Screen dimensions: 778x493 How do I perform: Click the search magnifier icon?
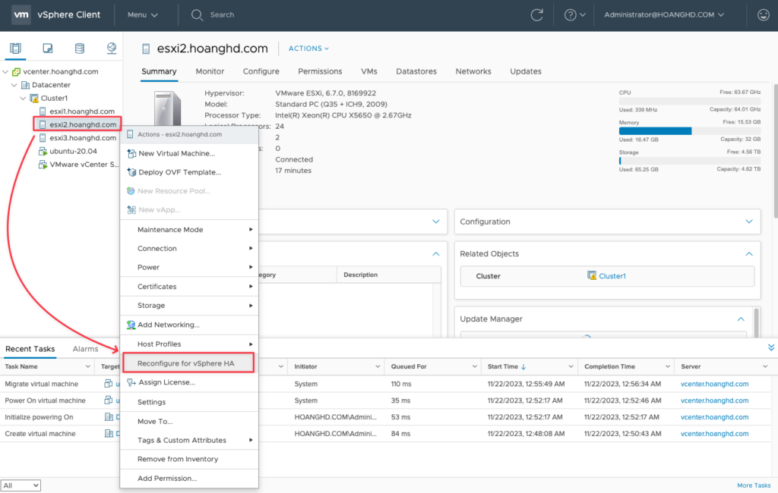pos(197,15)
